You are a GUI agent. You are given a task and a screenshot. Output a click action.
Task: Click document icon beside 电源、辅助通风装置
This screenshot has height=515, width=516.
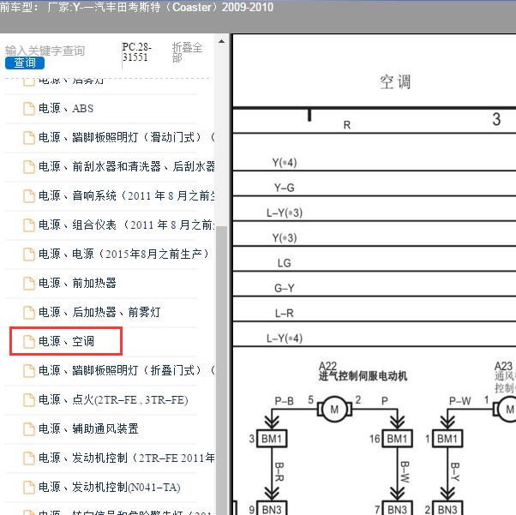(29, 429)
